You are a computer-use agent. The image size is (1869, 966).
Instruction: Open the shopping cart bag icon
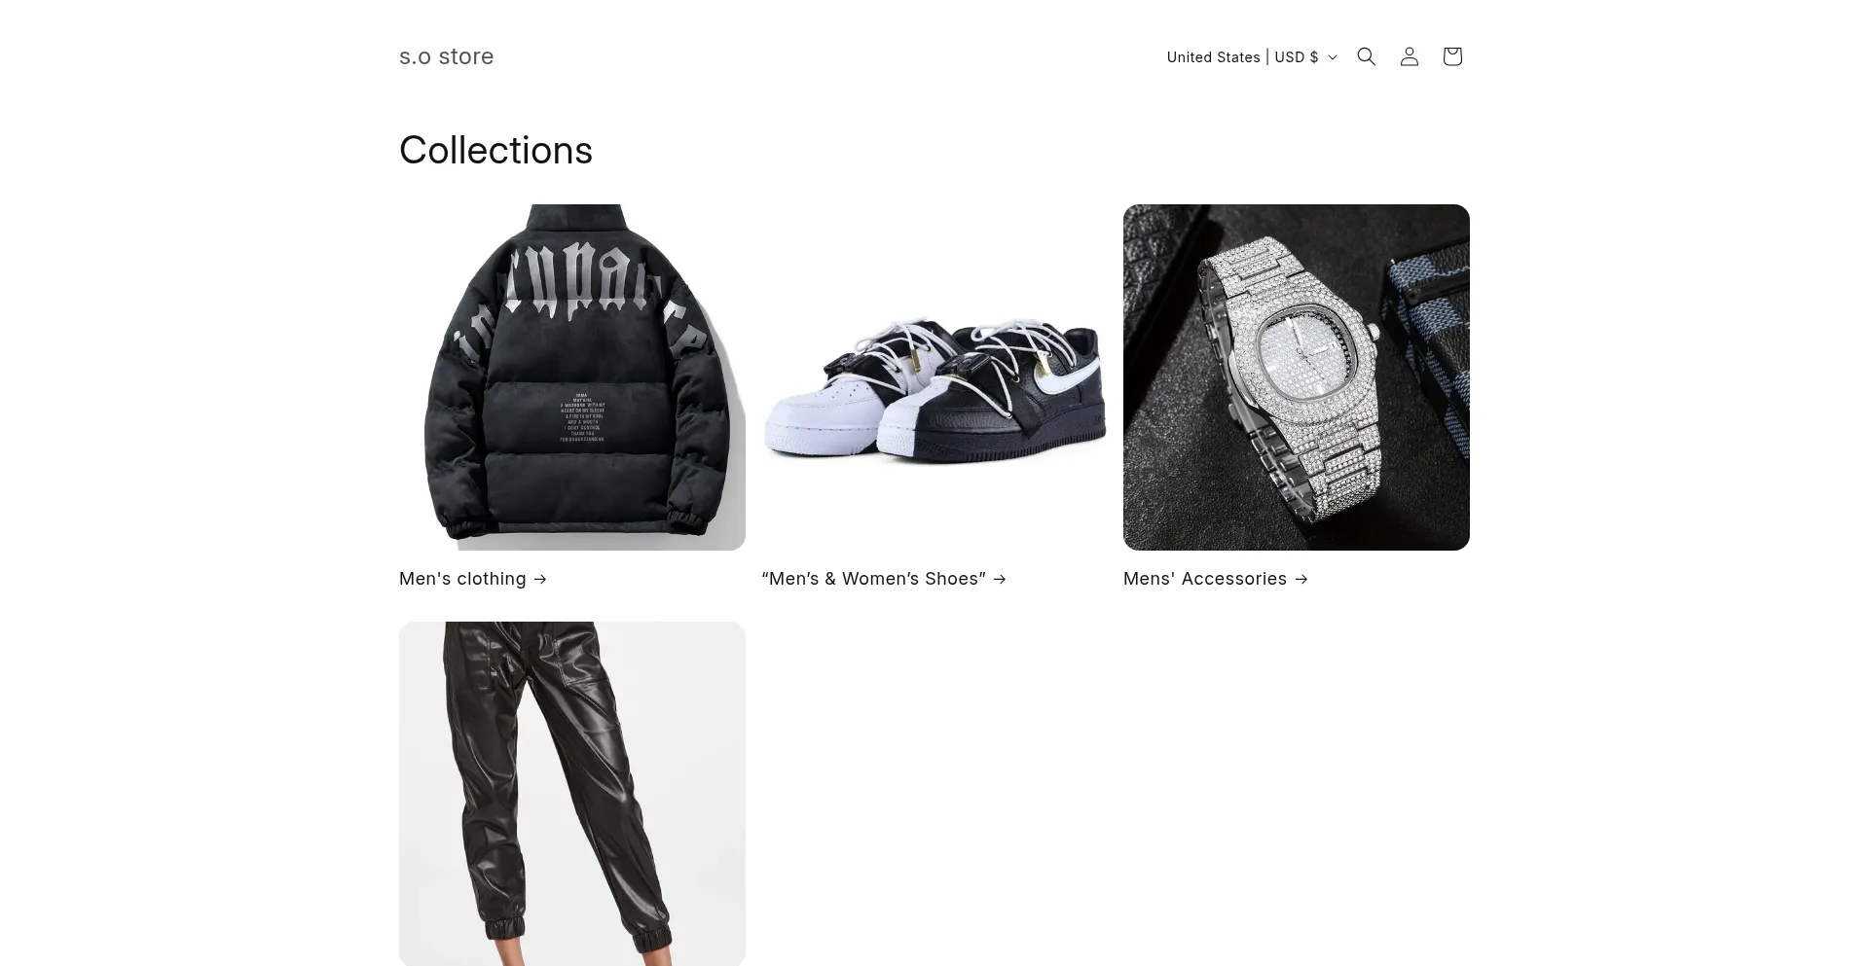point(1452,56)
